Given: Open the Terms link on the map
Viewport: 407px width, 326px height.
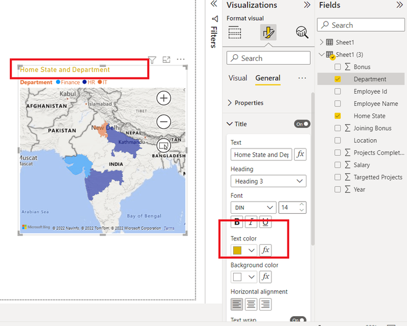Looking at the screenshot, I should pyautogui.click(x=169, y=228).
